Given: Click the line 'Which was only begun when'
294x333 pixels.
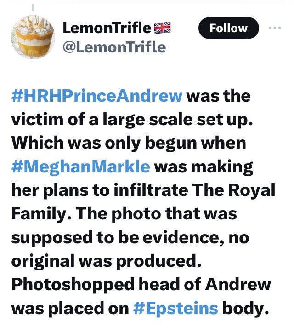Looking at the screenshot, I should (129, 143).
